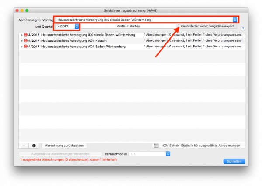The height and width of the screenshot is (186, 262).
Task: Minimize the window with yellow button
Action: (22, 10)
